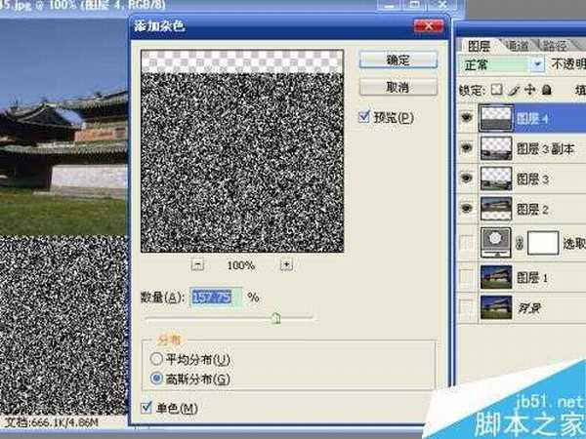Toggle the 单色(M) monochromatic checkbox

pyautogui.click(x=146, y=407)
